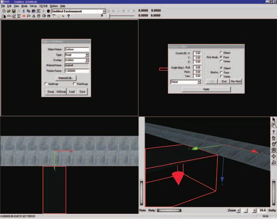Click the Save button in Object Attributes

coord(82,92)
